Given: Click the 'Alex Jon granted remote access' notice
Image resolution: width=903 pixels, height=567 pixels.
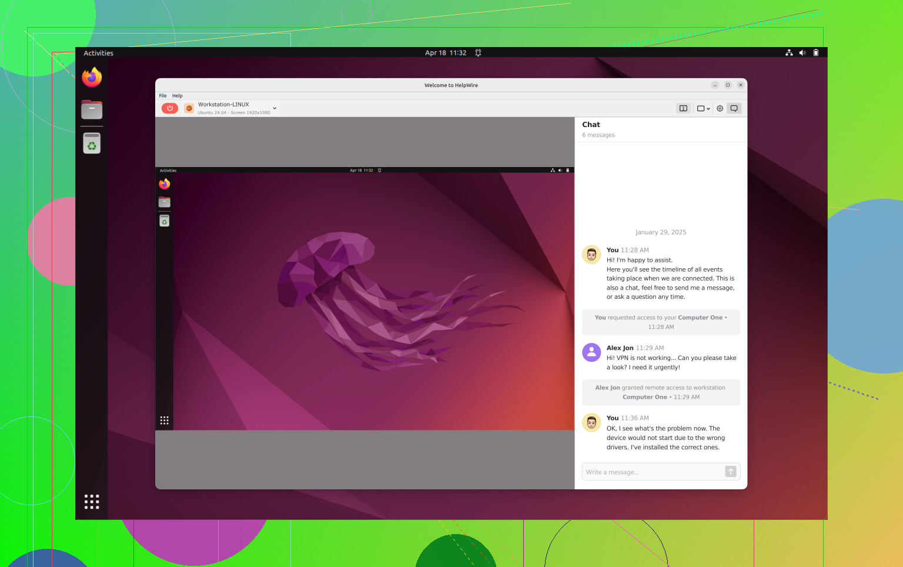Looking at the screenshot, I should click(661, 392).
